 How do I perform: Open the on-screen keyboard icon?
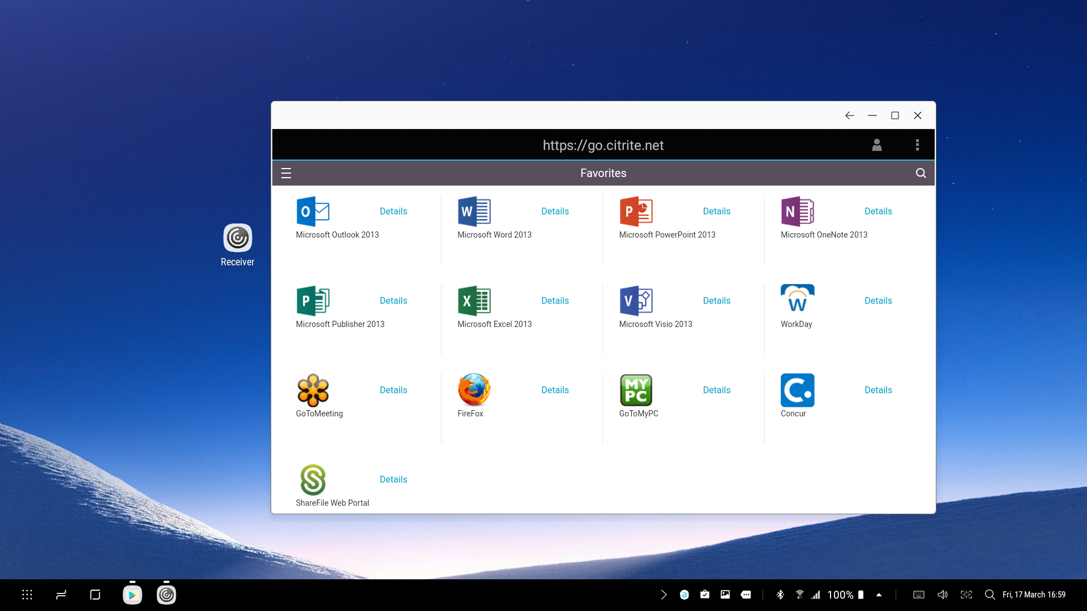click(x=919, y=595)
